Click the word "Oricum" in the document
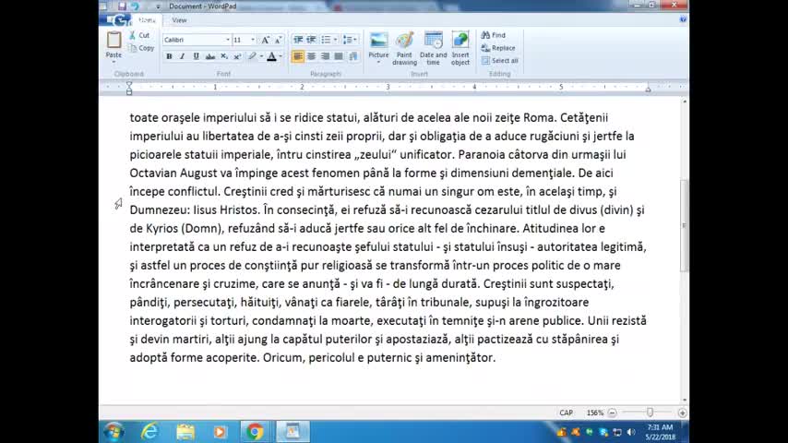The width and height of the screenshot is (788, 443). click(283, 357)
